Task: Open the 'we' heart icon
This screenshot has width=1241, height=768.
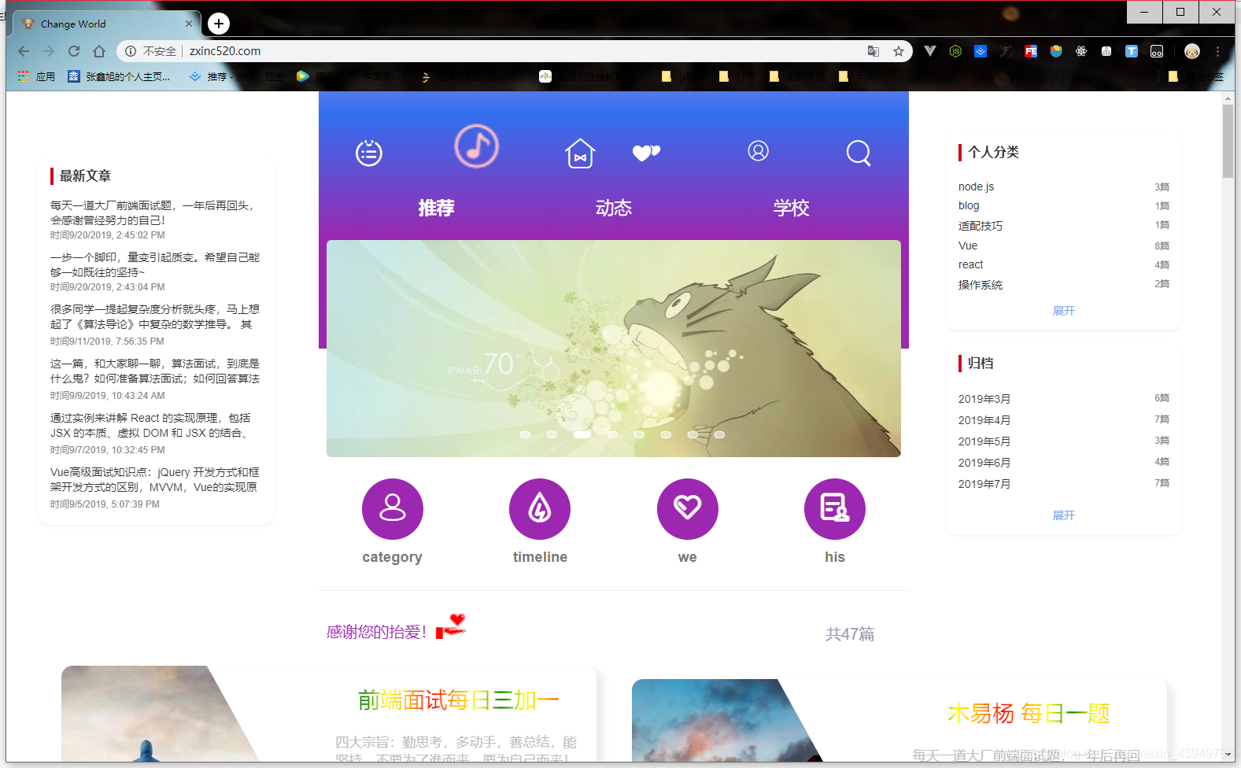Action: pos(688,509)
